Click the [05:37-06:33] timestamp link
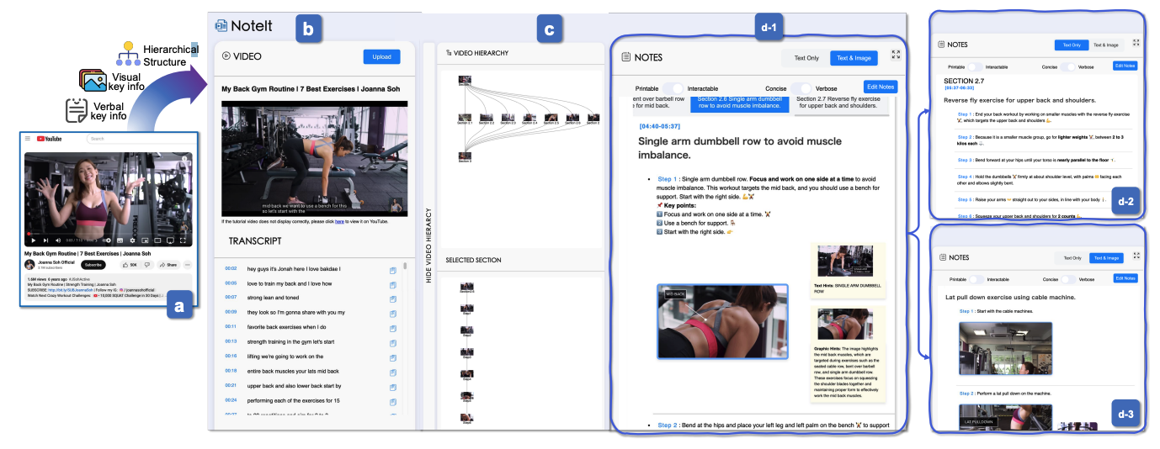Image resolution: width=1160 pixels, height=449 pixels. [959, 87]
